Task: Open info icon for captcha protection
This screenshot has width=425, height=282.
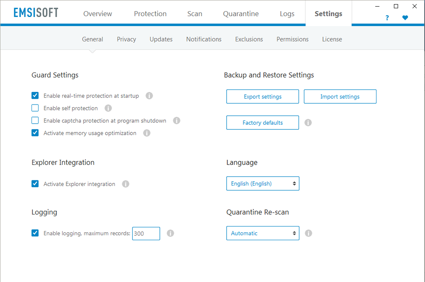Action: [x=176, y=121]
